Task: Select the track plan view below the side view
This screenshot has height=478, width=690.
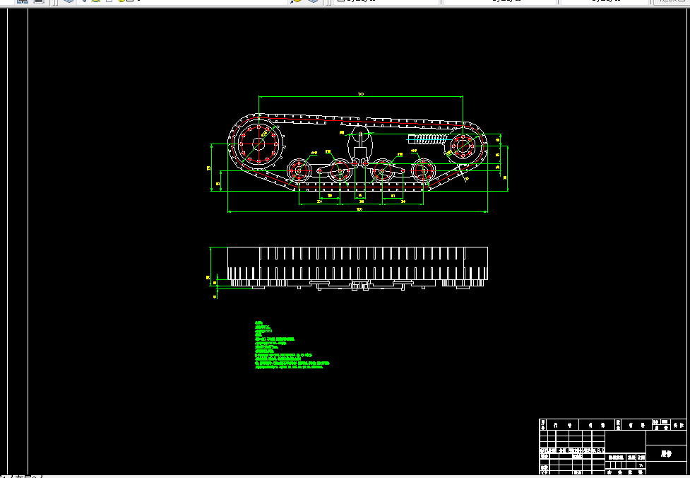Action: pyautogui.click(x=357, y=268)
